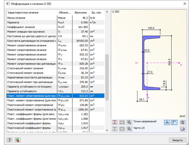The width and height of the screenshot is (193, 145).
Task: Print the cross-section graphic
Action: pos(183,129)
